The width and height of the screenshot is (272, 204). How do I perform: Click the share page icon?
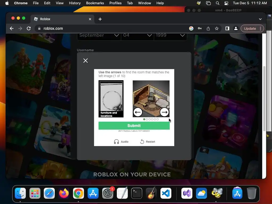click(x=208, y=28)
